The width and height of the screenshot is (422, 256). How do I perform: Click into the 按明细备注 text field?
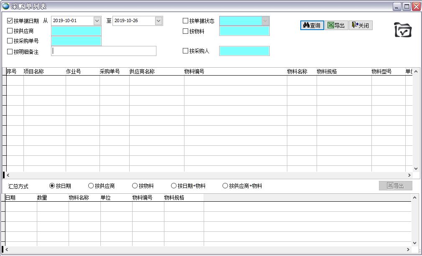[104, 51]
